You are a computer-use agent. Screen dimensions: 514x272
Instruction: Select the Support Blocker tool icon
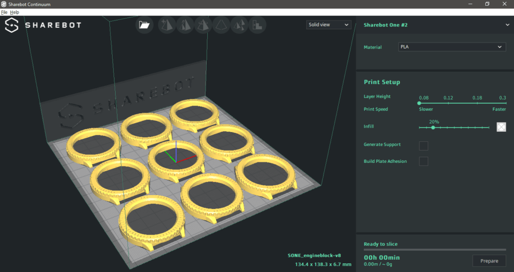click(257, 25)
